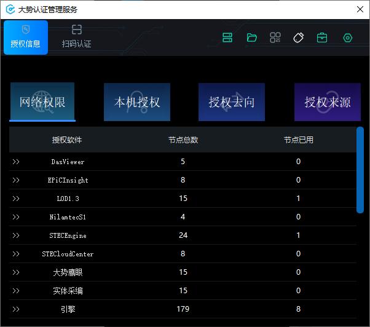Click the 大势鹰眼 software name
The height and width of the screenshot is (327, 370).
[x=68, y=272]
